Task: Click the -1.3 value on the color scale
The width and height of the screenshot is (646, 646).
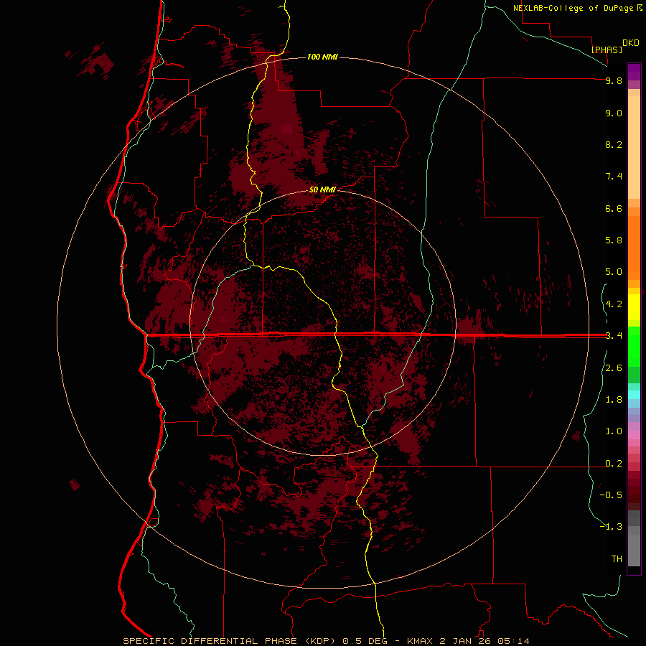Action: click(x=611, y=527)
